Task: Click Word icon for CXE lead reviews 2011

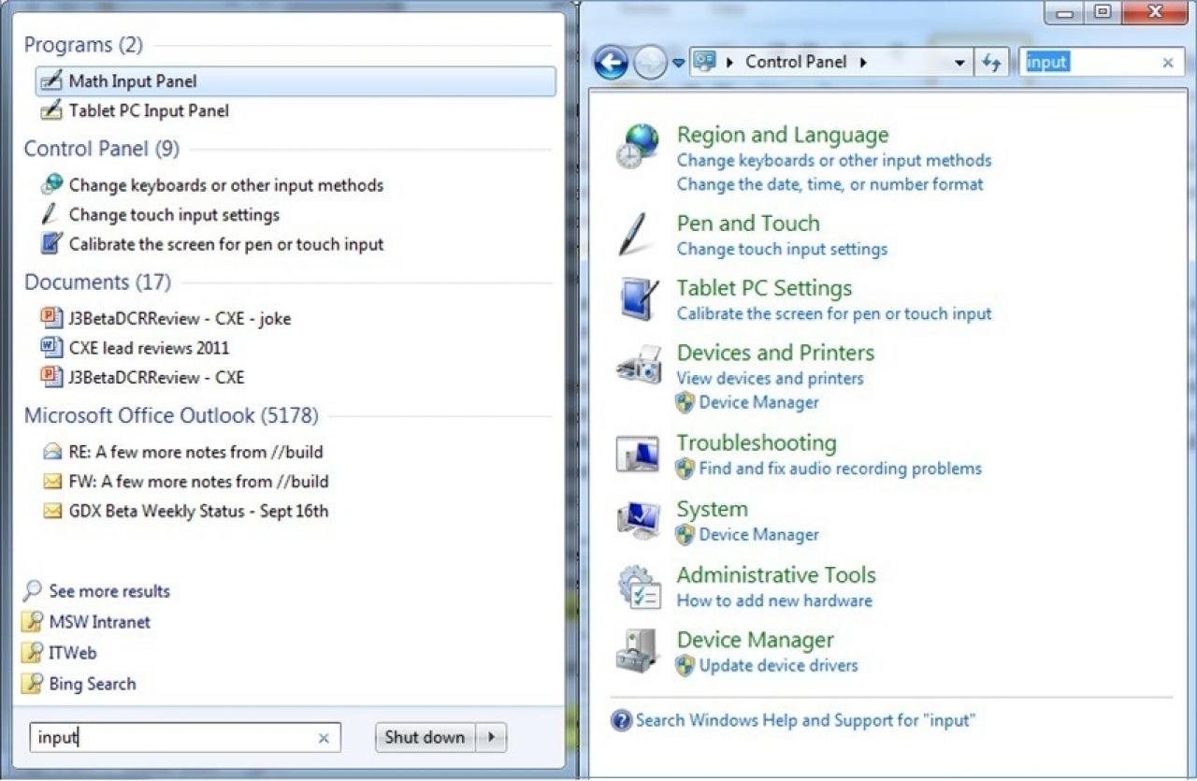Action: pos(51,347)
